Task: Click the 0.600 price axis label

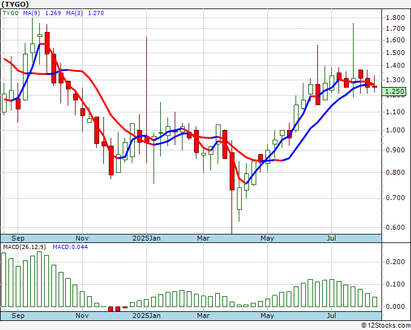Action: [x=395, y=227]
